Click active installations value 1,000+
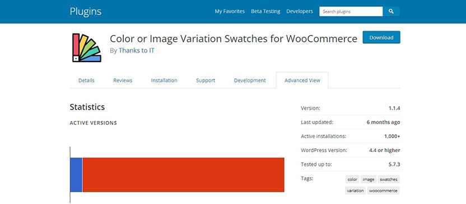The image size is (466, 204). click(392, 136)
